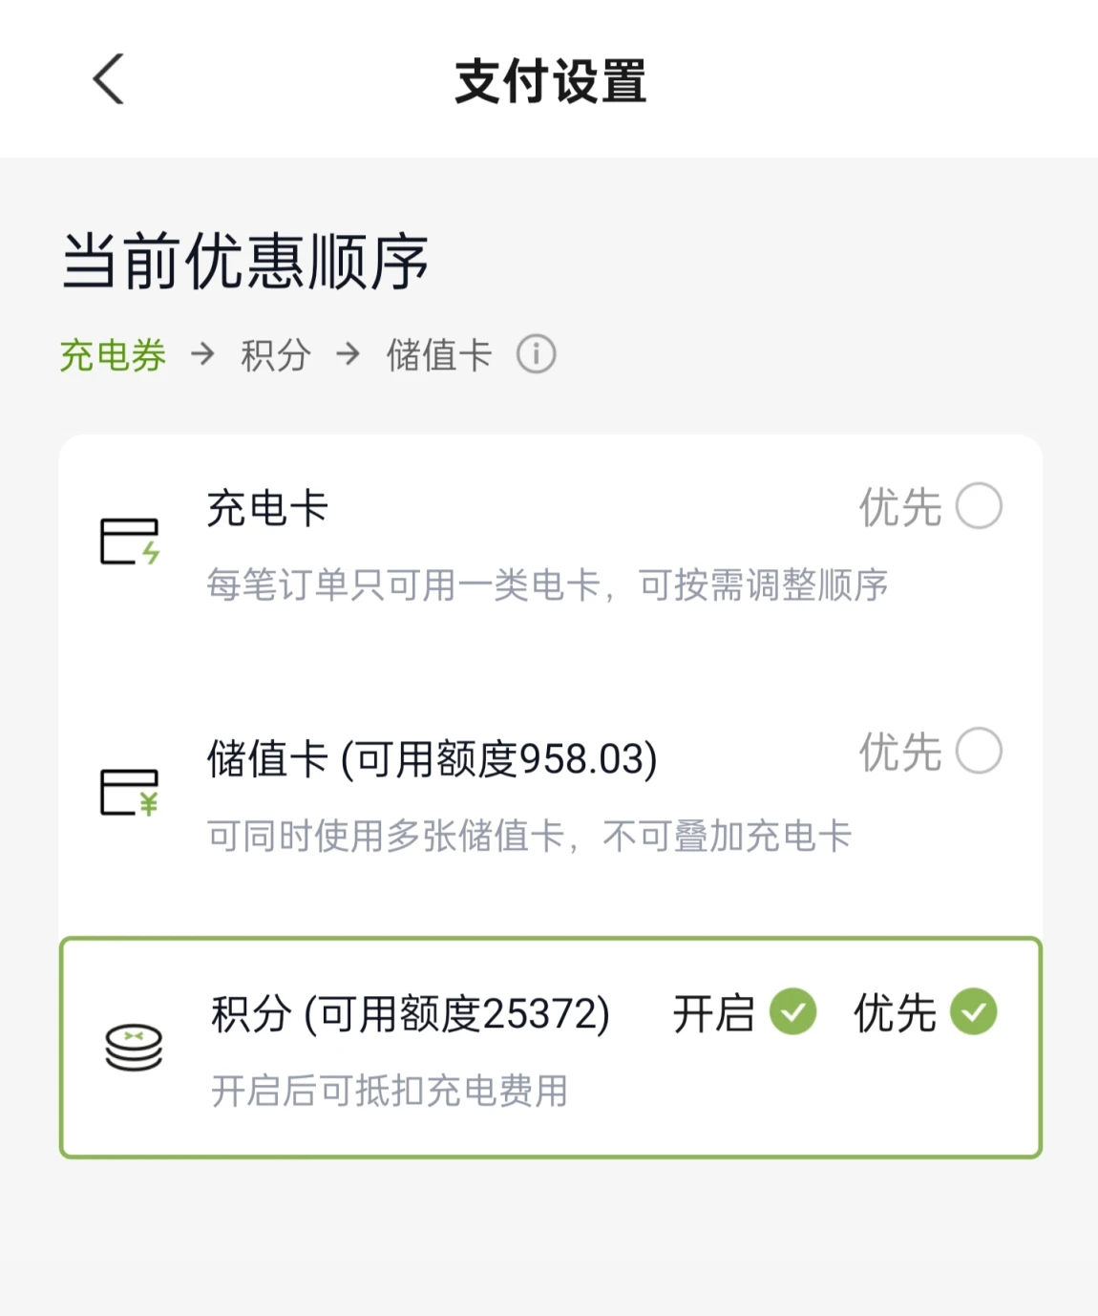
Task: Tap the stored-value card yen icon
Action: 130,793
